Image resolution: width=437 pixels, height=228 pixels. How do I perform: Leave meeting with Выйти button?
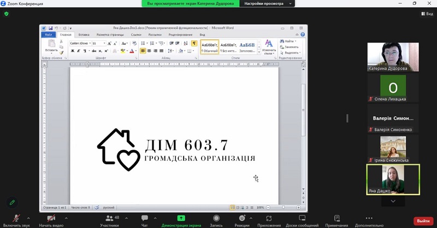(x=423, y=221)
